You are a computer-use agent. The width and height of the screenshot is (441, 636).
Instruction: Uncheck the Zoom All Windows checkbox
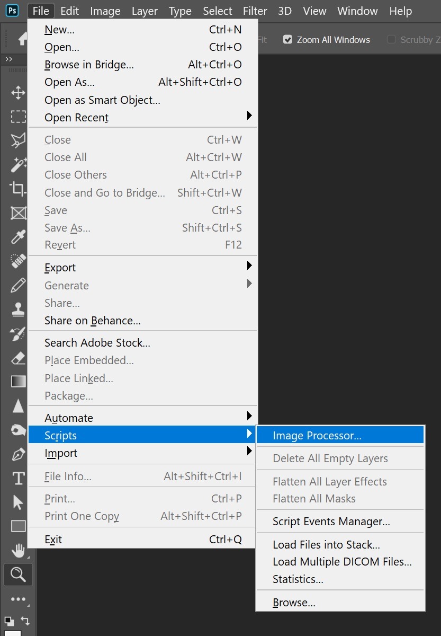click(x=287, y=40)
